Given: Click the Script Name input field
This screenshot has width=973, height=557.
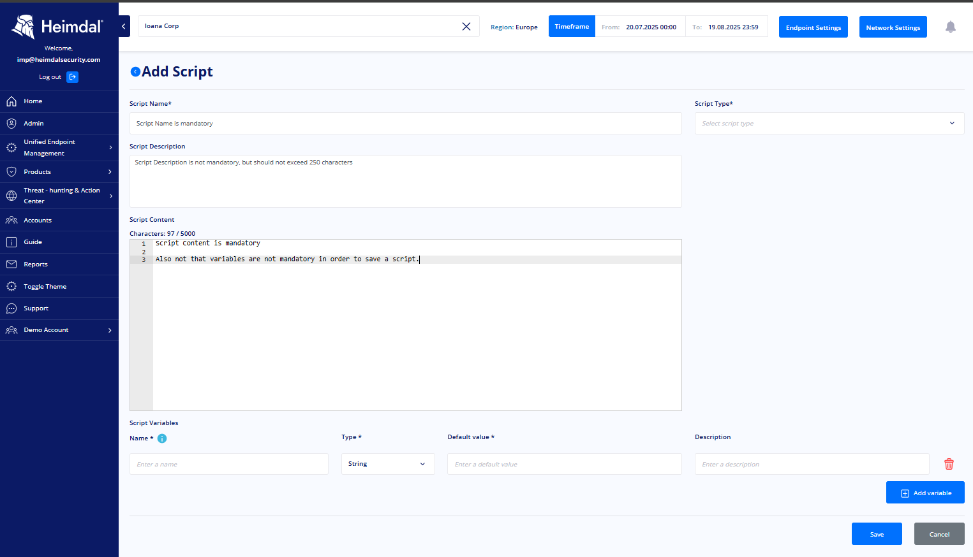Looking at the screenshot, I should tap(405, 124).
